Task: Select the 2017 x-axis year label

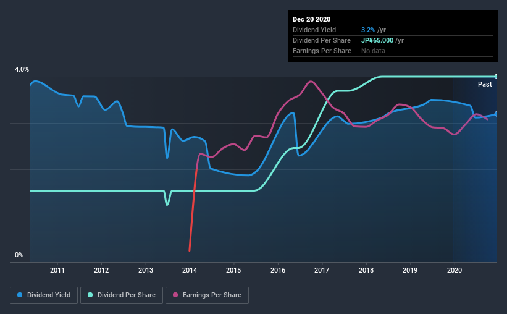Action: [x=322, y=270]
